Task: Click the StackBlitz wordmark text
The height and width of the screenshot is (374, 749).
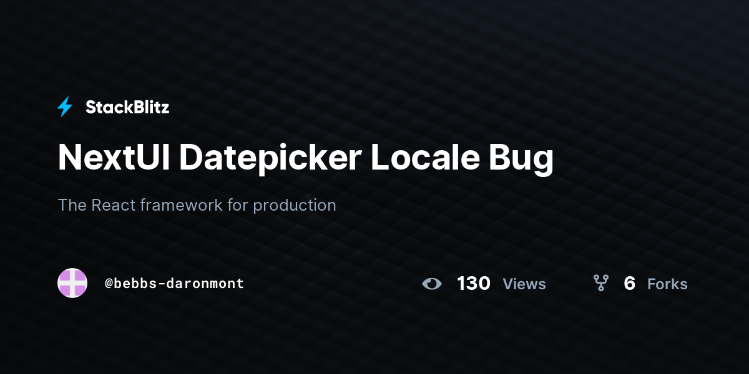Action: click(x=127, y=107)
